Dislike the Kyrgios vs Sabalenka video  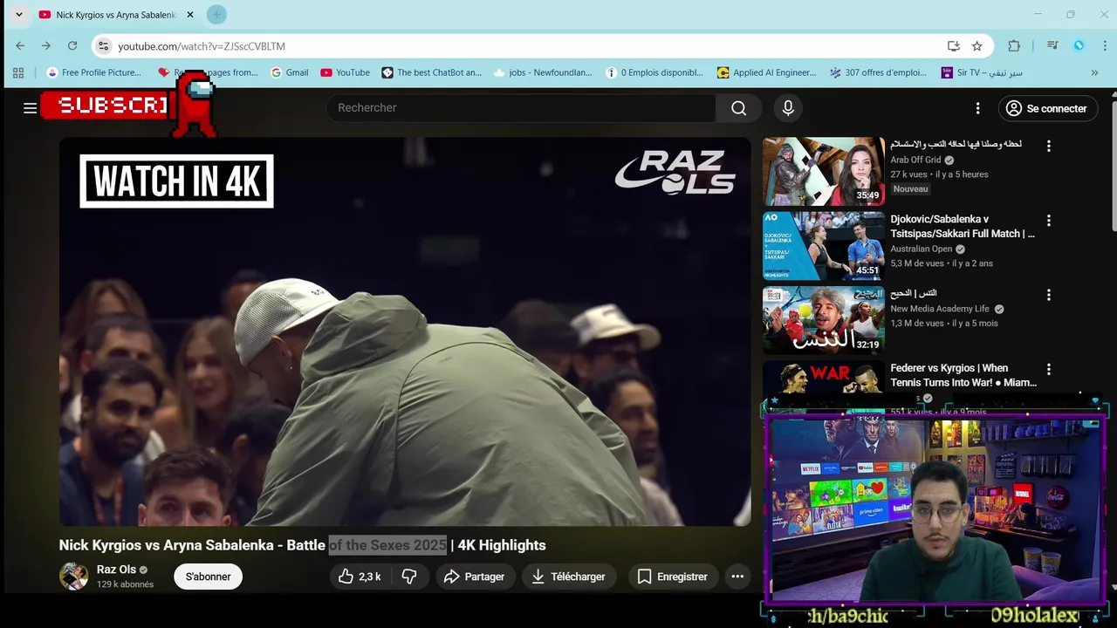[408, 577]
